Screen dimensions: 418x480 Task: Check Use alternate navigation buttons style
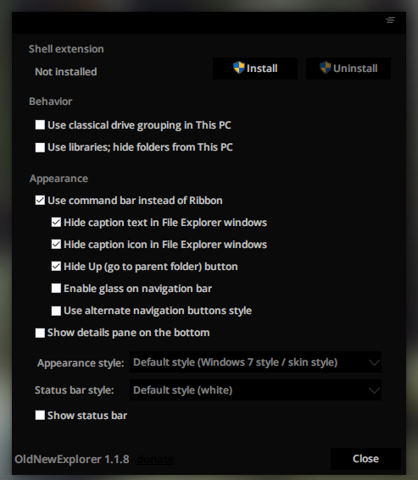[56, 311]
